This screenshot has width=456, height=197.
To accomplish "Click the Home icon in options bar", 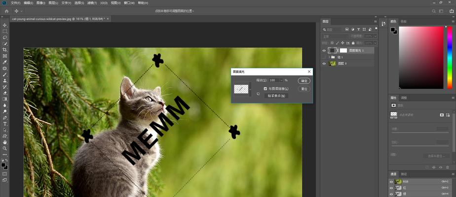I will pyautogui.click(x=6, y=11).
